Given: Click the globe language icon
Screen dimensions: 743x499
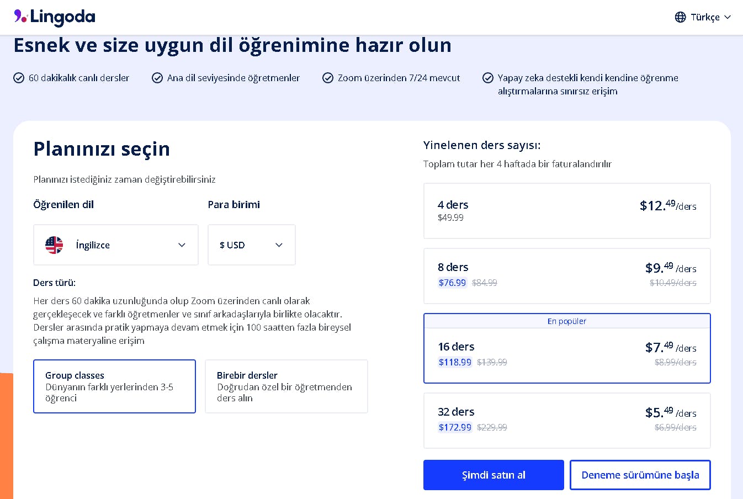Looking at the screenshot, I should click(x=680, y=17).
